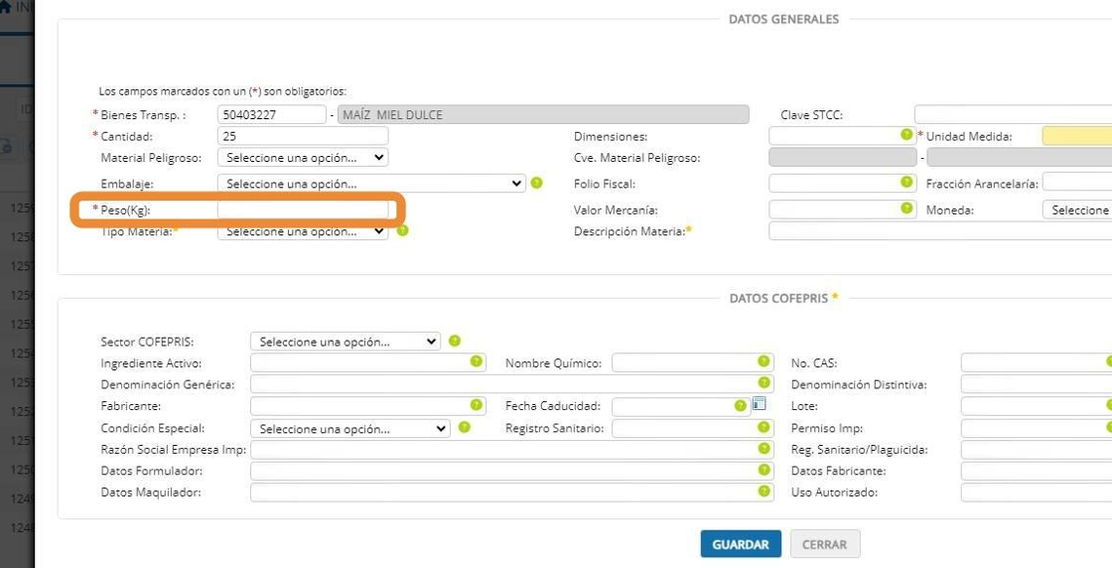This screenshot has height=568, width=1112.
Task: Click help icon in Registro Sanitario field
Action: (764, 427)
